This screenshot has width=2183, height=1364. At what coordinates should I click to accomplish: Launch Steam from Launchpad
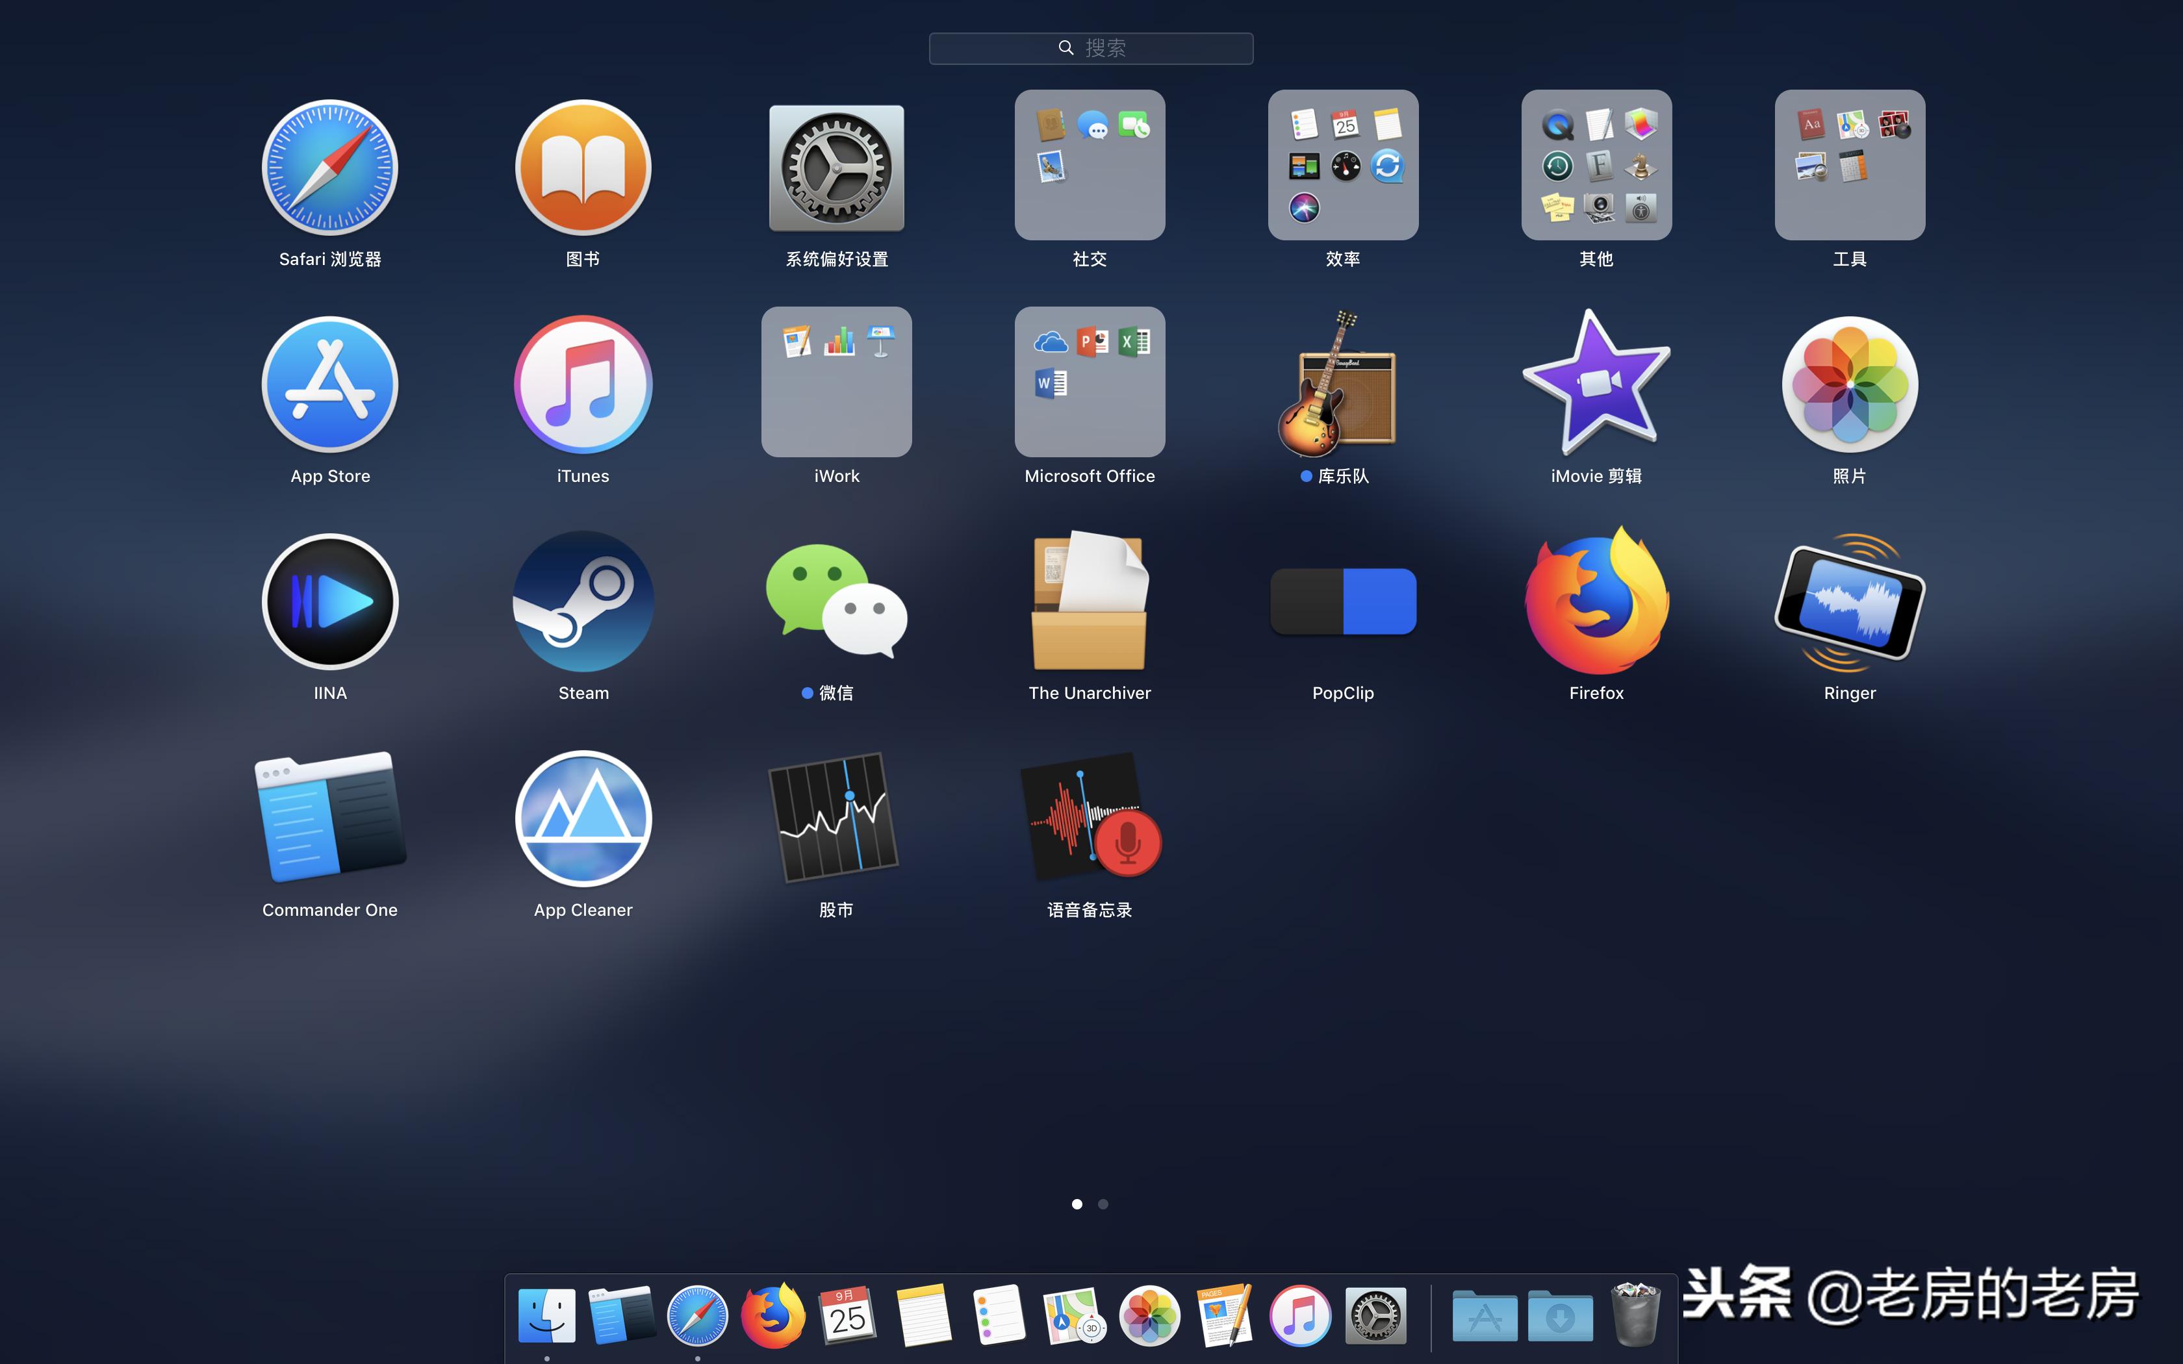(583, 601)
